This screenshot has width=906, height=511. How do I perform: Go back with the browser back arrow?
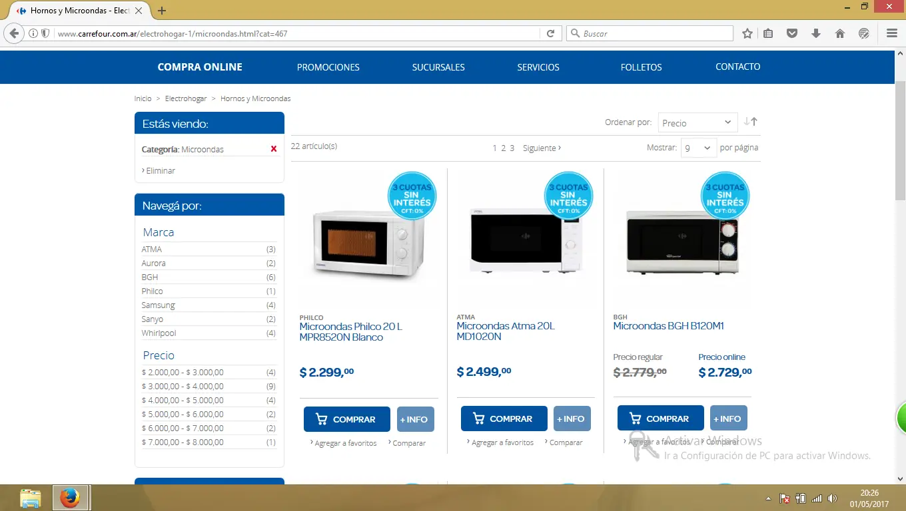(15, 33)
